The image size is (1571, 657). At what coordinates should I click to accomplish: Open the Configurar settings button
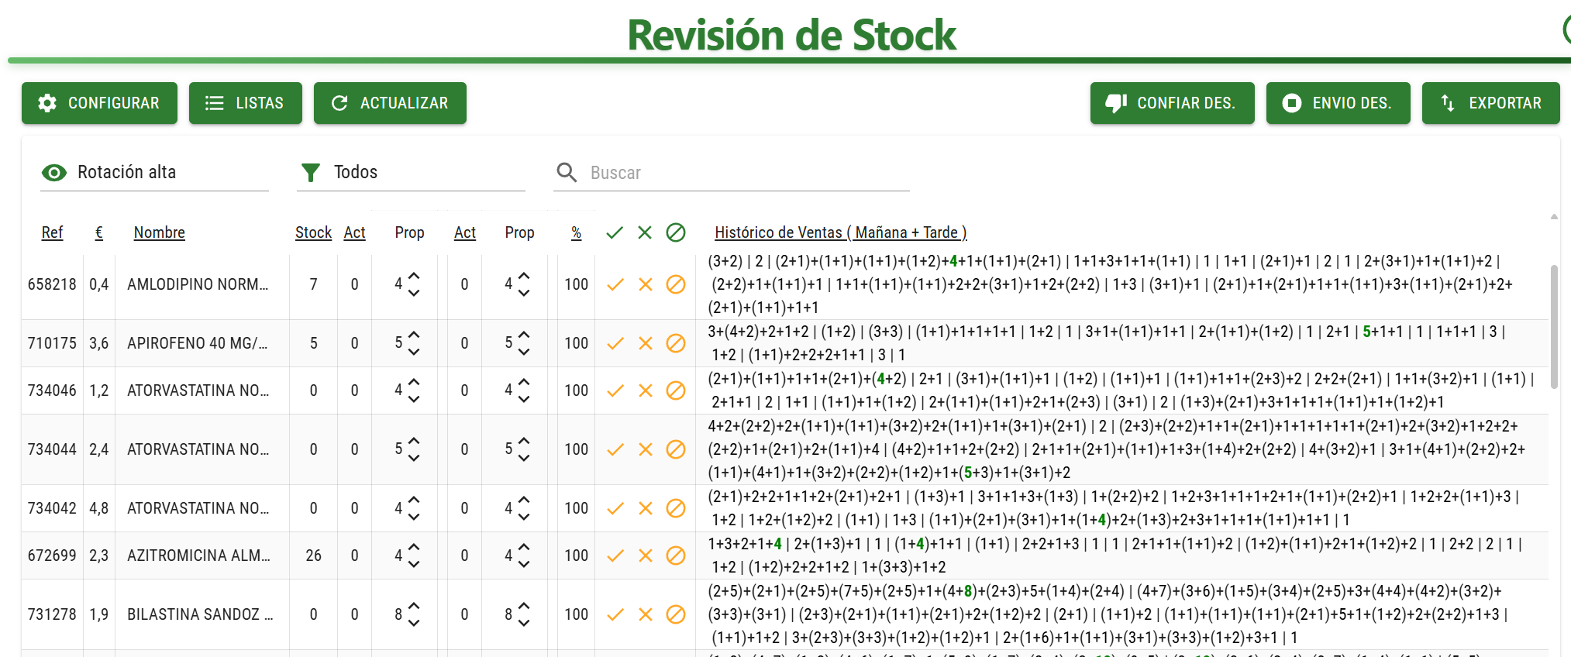(99, 103)
